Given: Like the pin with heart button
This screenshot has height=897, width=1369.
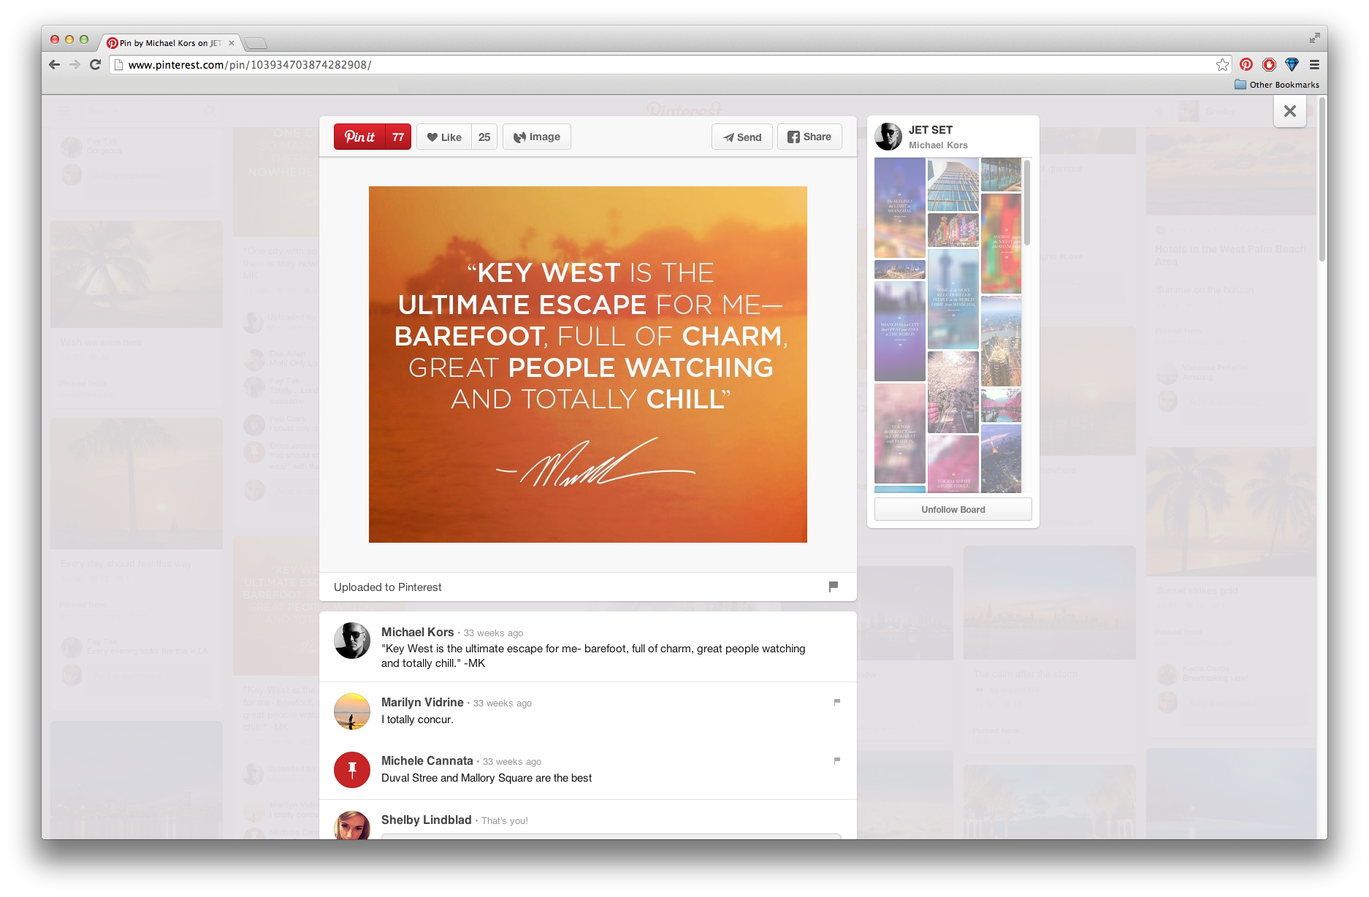Looking at the screenshot, I should click(x=444, y=137).
